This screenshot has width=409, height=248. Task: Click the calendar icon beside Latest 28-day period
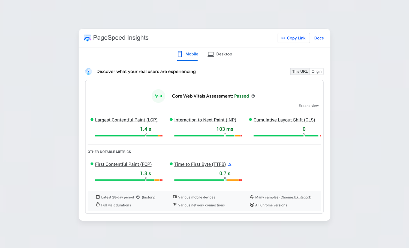click(98, 197)
